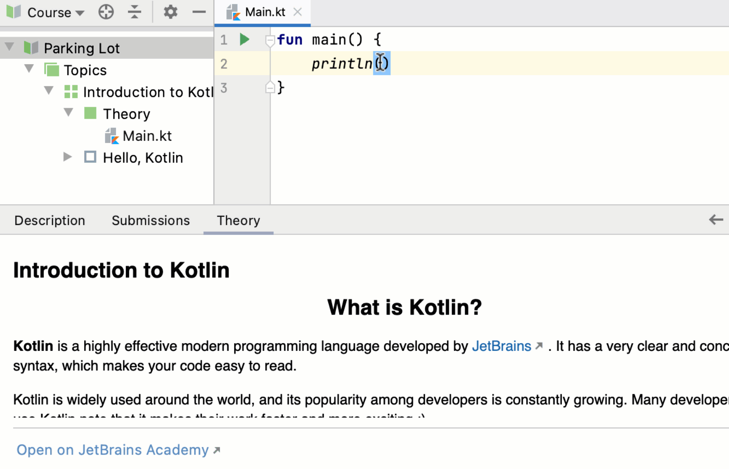
Task: Collapse the Parking Lot tree node
Action: pos(10,47)
